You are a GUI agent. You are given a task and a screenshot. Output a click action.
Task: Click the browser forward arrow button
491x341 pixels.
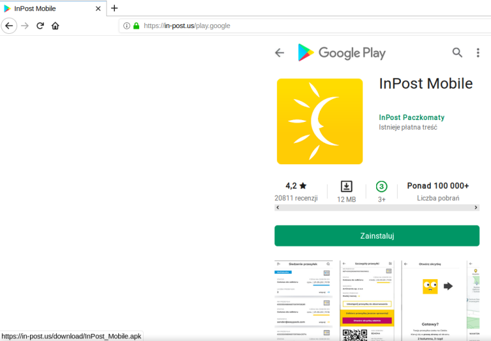pyautogui.click(x=25, y=25)
